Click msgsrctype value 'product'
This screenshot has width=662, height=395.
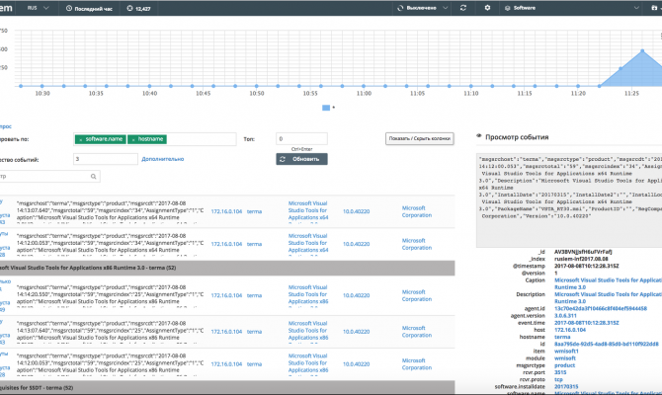point(564,365)
